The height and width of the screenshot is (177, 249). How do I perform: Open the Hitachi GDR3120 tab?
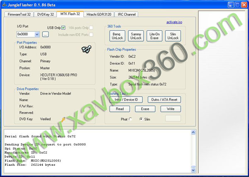pyautogui.click(x=99, y=15)
